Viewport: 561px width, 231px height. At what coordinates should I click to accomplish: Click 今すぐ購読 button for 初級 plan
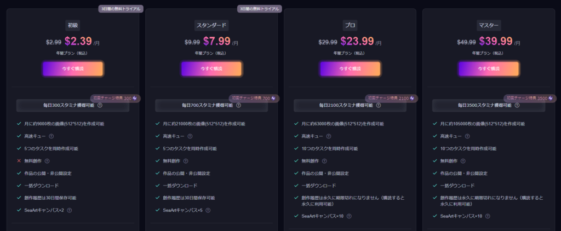click(73, 68)
